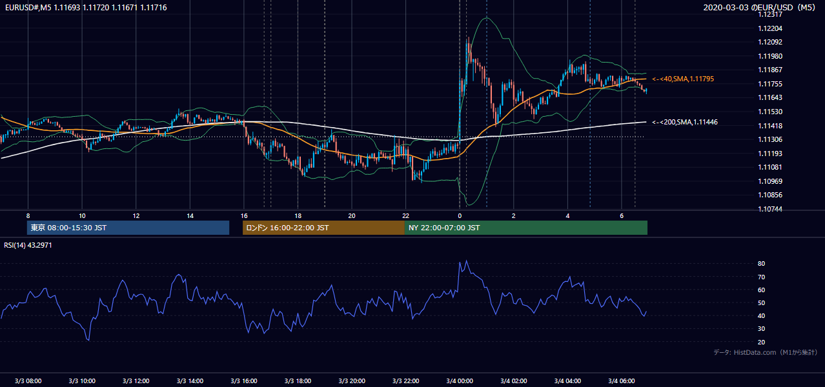Click price axis value 1.11980
This screenshot has height=387, width=825.
click(x=769, y=56)
